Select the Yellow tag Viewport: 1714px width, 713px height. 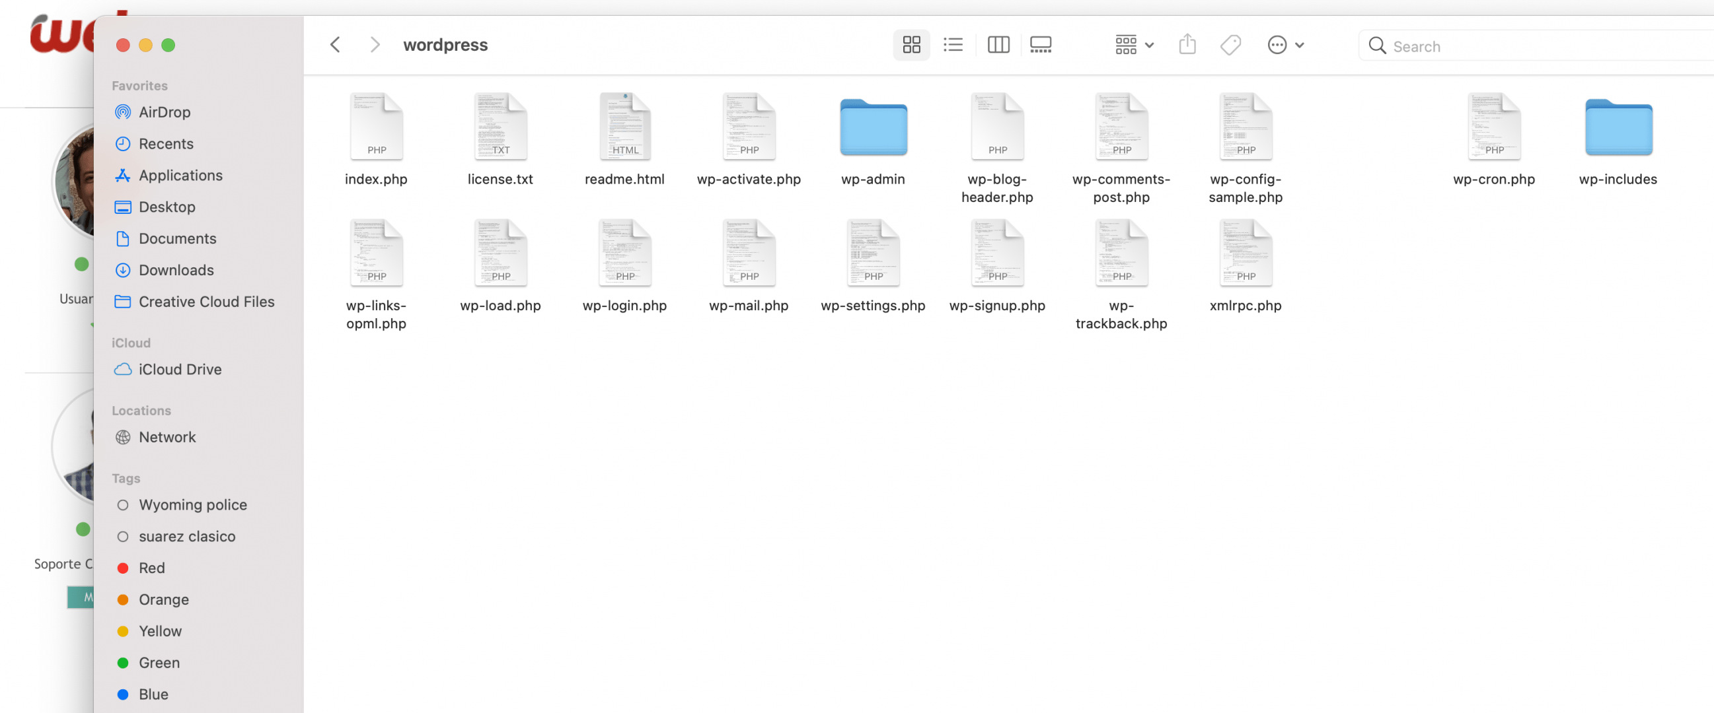click(x=200, y=631)
